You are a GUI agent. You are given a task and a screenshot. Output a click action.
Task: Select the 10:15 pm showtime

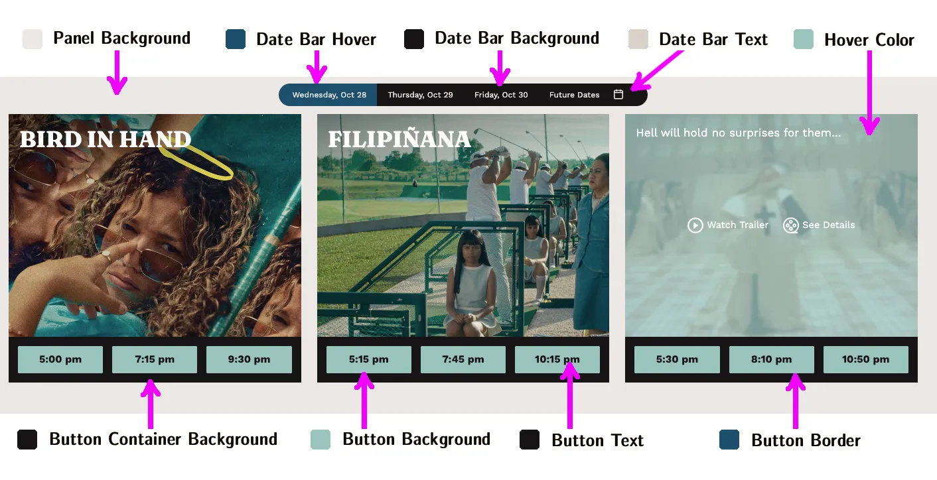pos(557,359)
